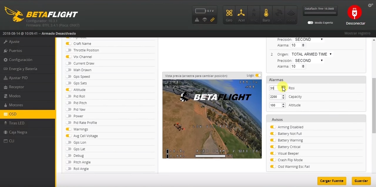Viewport: 376px width, 187px height.
Task: Enable the Throttle Position OSD element
Action: point(68,50)
